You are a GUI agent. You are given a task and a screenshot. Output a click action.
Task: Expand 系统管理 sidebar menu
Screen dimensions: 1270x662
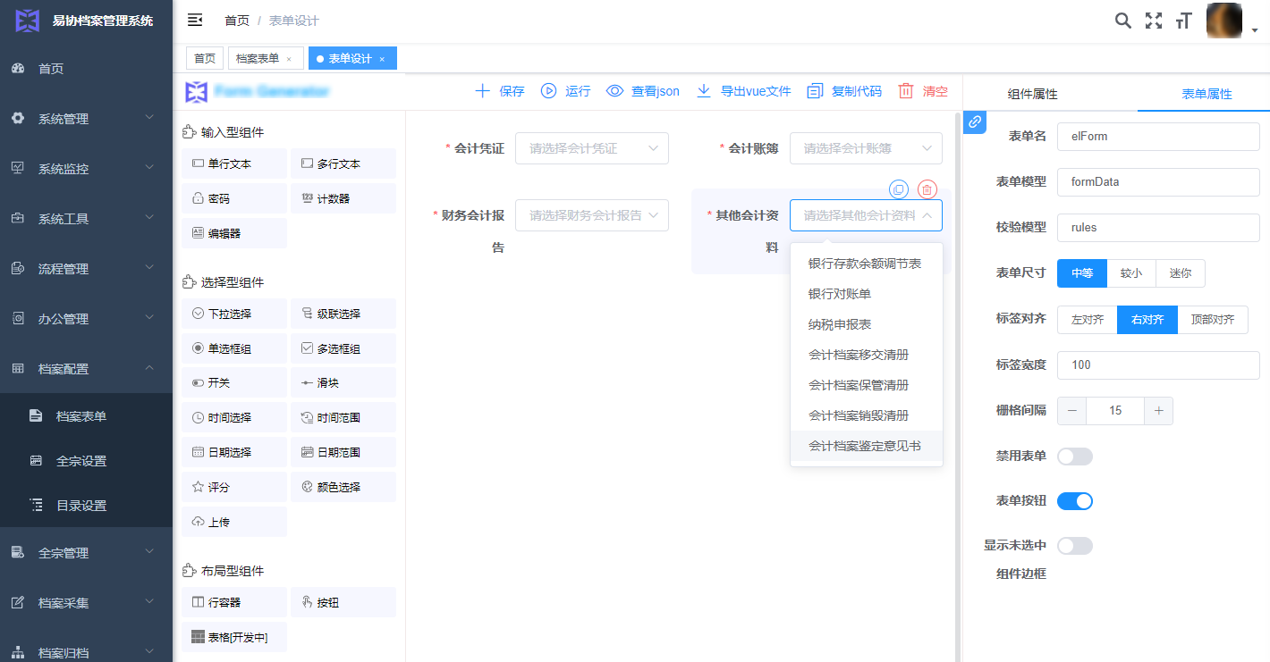click(x=86, y=118)
